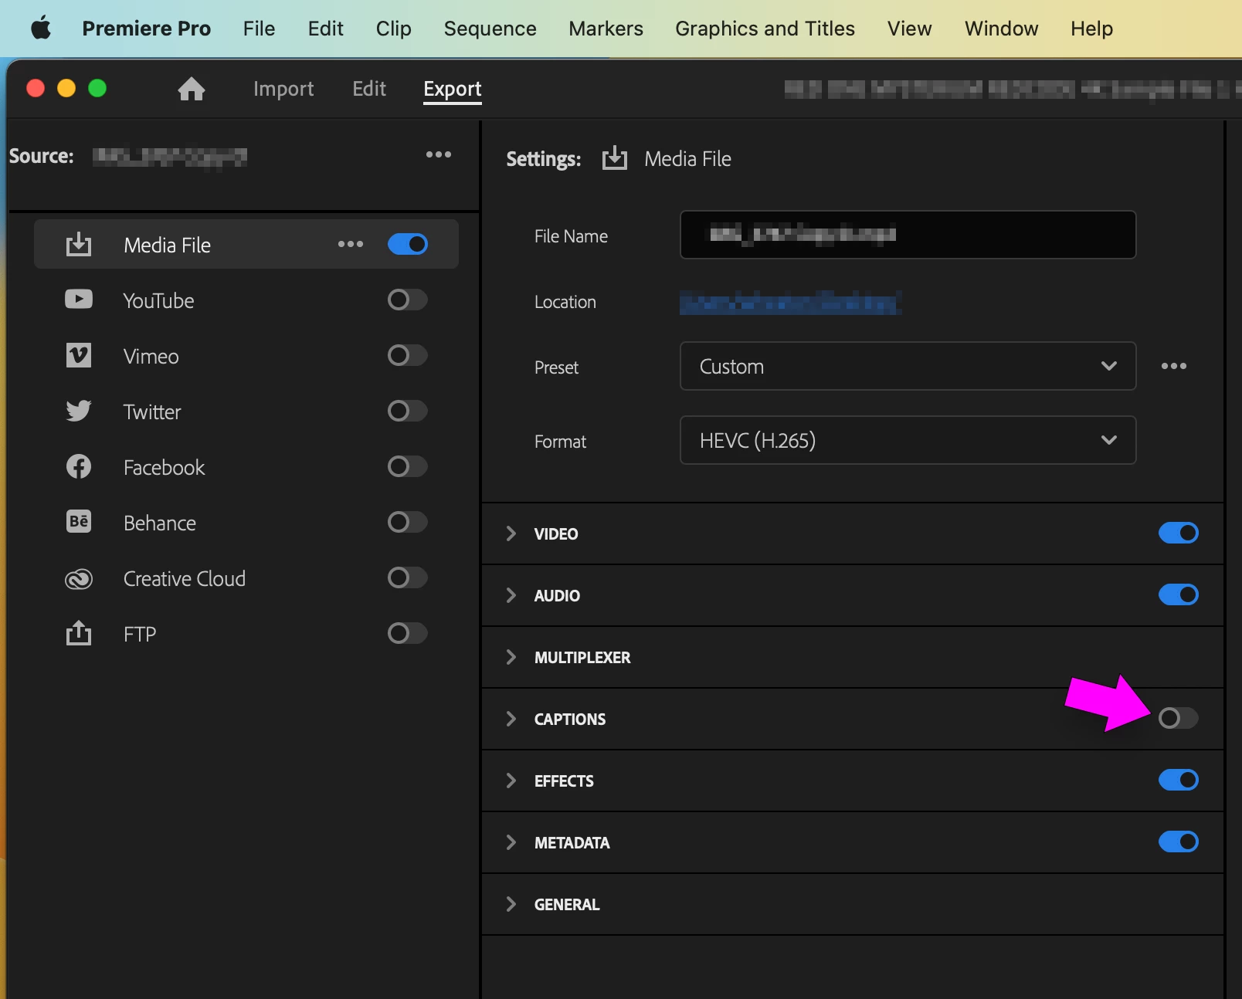Enable the FTP destination toggle
The width and height of the screenshot is (1242, 999).
(408, 633)
